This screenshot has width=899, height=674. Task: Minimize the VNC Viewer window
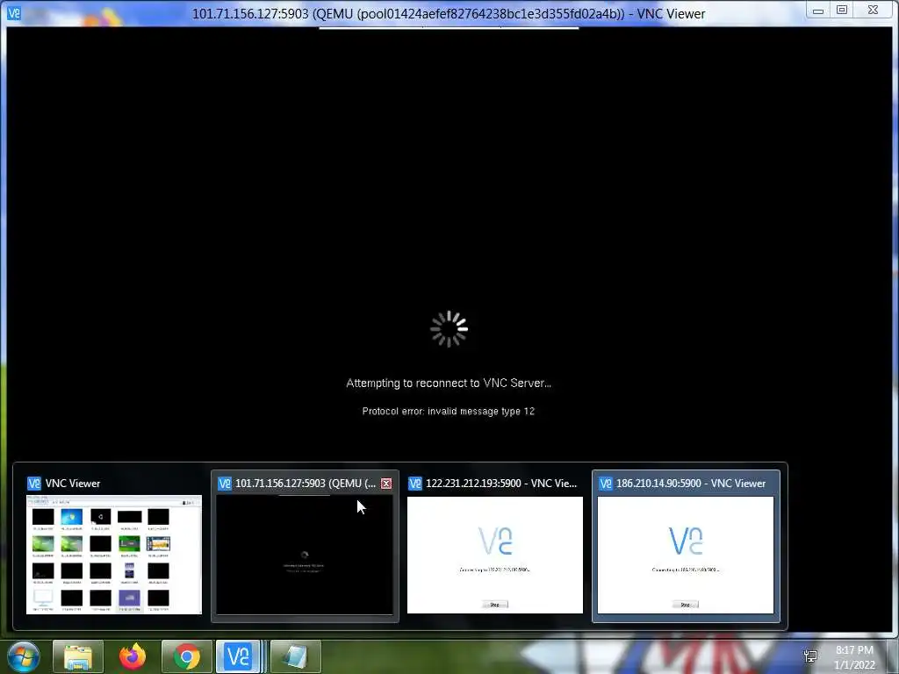(x=818, y=11)
